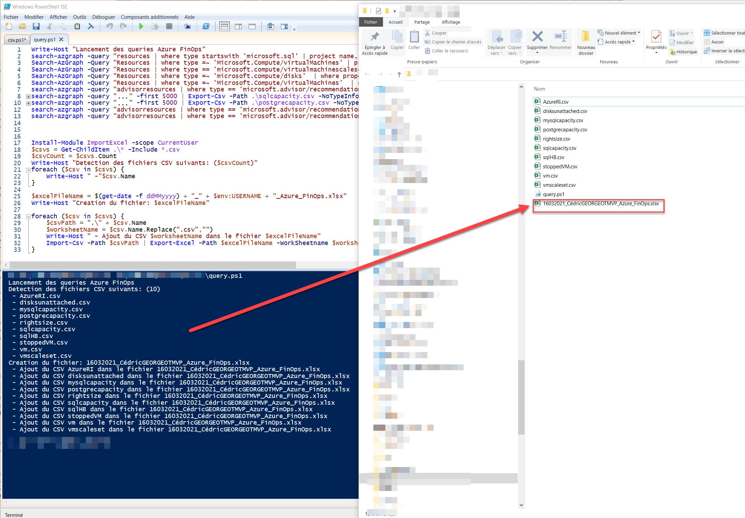Click the Open script folder icon

pos(22,26)
